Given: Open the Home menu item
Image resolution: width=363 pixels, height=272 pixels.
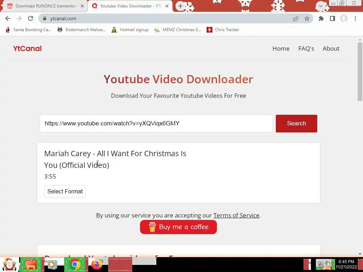Looking at the screenshot, I should tap(281, 49).
